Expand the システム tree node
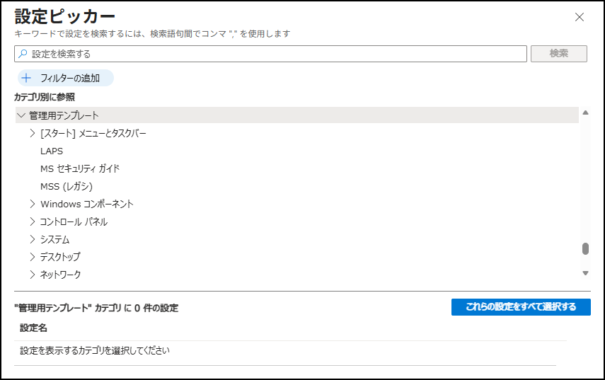 pos(33,239)
